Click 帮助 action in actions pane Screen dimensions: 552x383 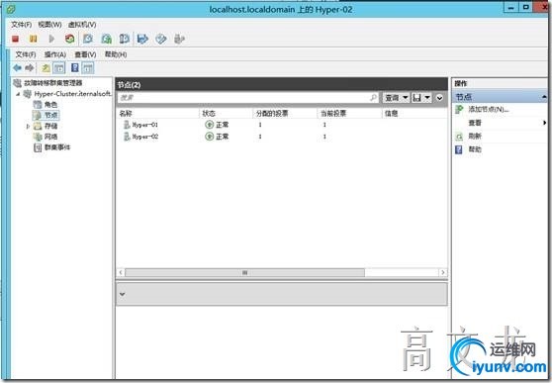point(475,149)
